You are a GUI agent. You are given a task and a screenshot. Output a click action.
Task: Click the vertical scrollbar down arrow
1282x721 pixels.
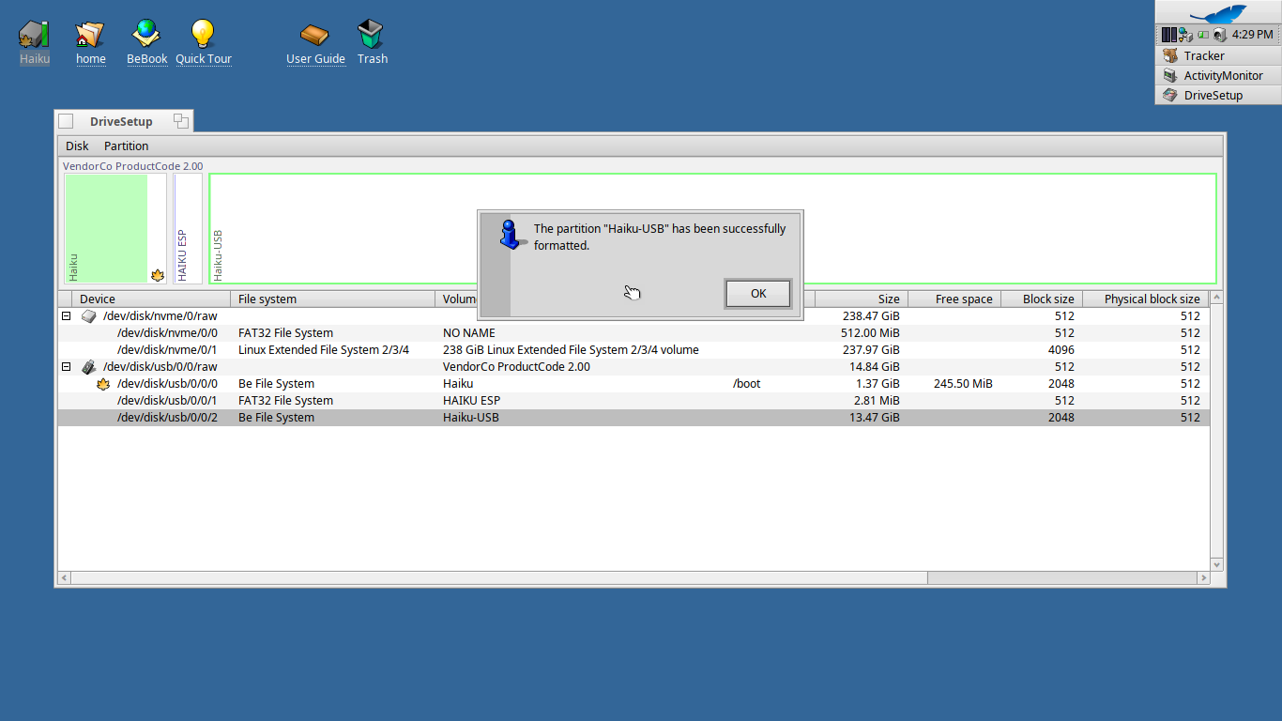point(1216,565)
